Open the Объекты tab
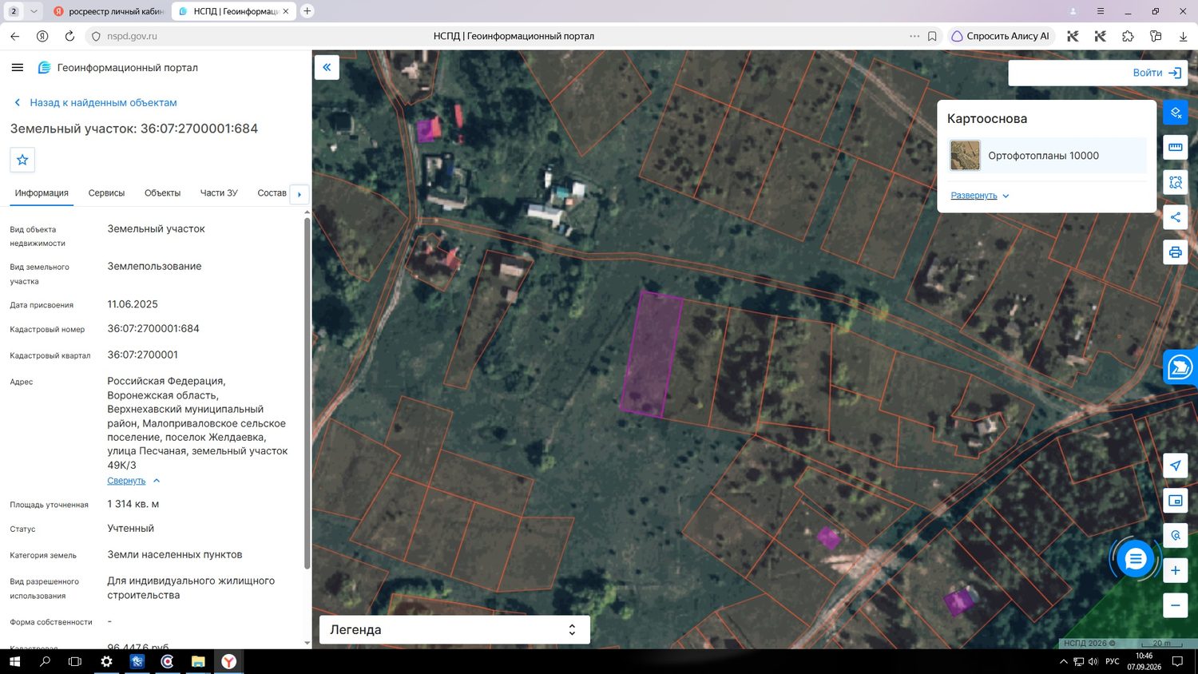 point(162,193)
